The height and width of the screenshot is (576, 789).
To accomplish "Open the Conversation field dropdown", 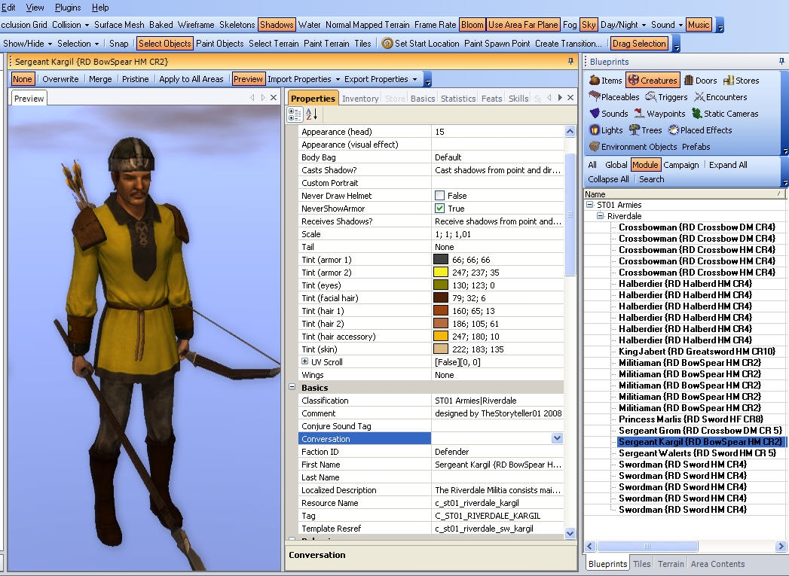I will pos(557,439).
